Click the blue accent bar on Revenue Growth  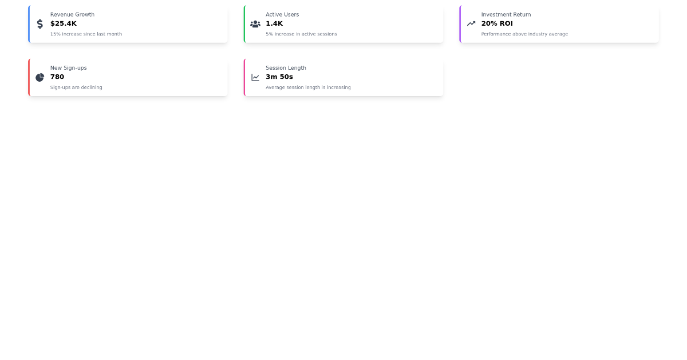[29, 24]
